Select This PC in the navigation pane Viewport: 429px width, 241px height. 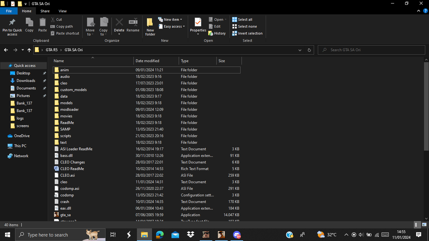point(20,146)
